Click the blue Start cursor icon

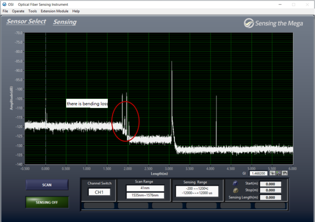(x=235, y=183)
